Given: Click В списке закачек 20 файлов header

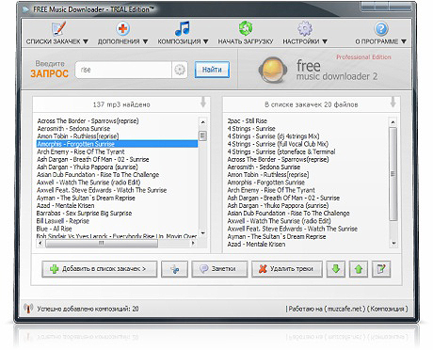Looking at the screenshot, I should pyautogui.click(x=312, y=104).
